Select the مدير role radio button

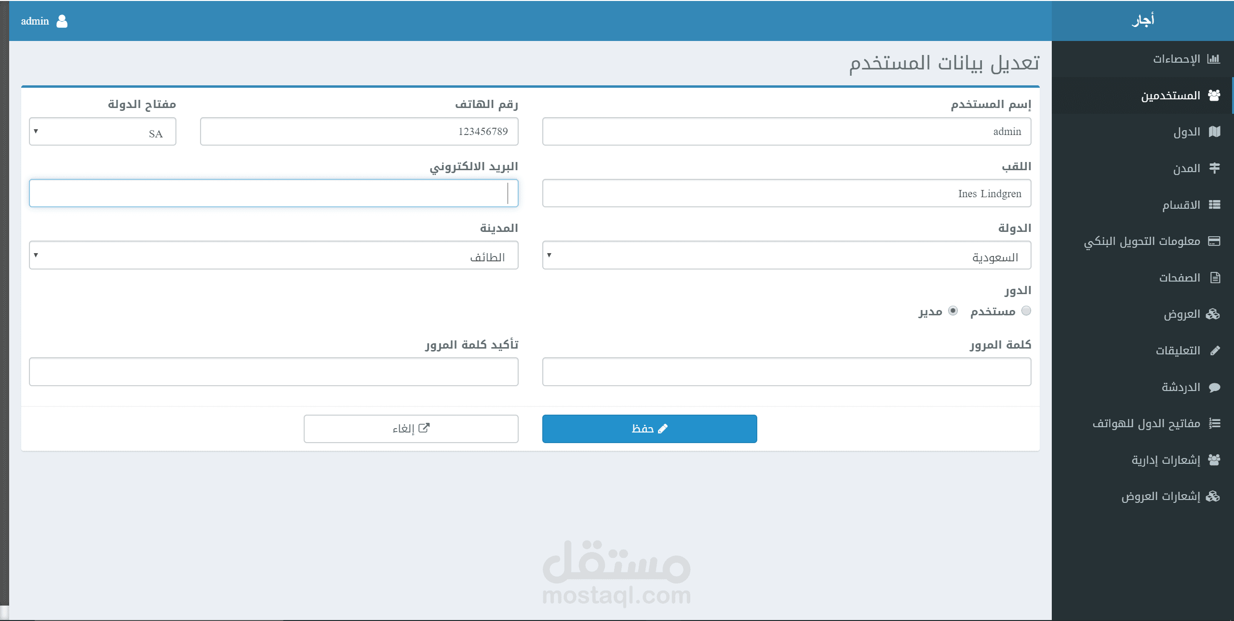[x=952, y=310]
